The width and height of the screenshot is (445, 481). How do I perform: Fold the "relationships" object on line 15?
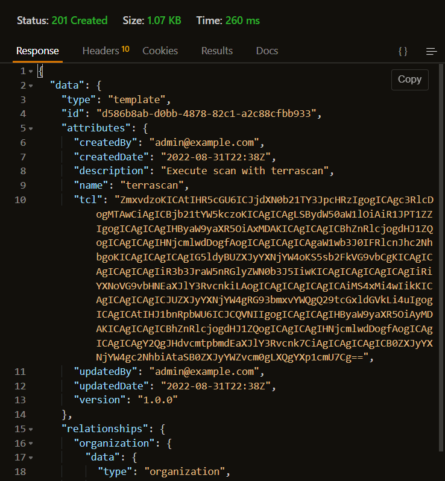pyautogui.click(x=31, y=429)
